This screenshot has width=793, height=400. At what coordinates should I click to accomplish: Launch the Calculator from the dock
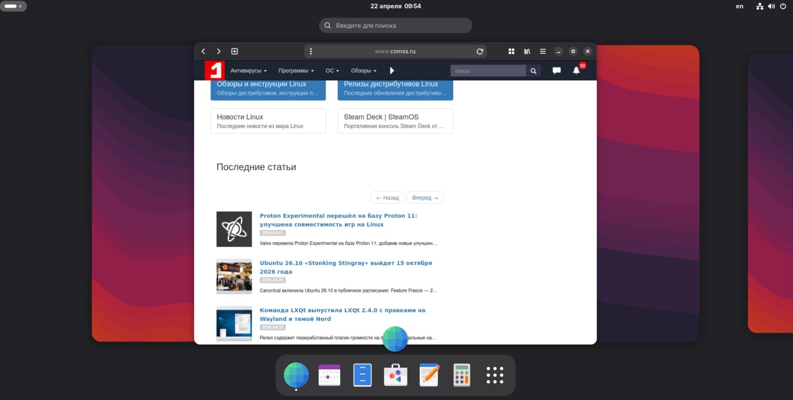click(461, 375)
